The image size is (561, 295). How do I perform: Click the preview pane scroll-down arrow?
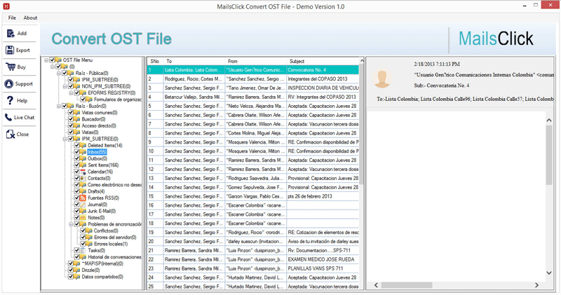point(549,273)
